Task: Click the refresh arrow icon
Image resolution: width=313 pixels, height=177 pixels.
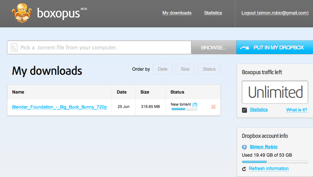Action: [244, 169]
